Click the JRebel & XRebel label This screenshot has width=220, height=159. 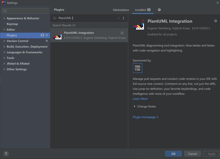pos(18,64)
